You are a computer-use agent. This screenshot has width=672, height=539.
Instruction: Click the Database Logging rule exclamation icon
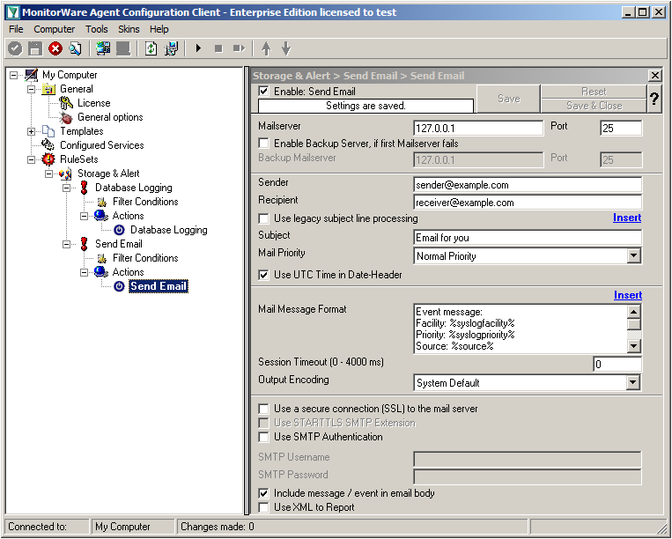coord(84,188)
